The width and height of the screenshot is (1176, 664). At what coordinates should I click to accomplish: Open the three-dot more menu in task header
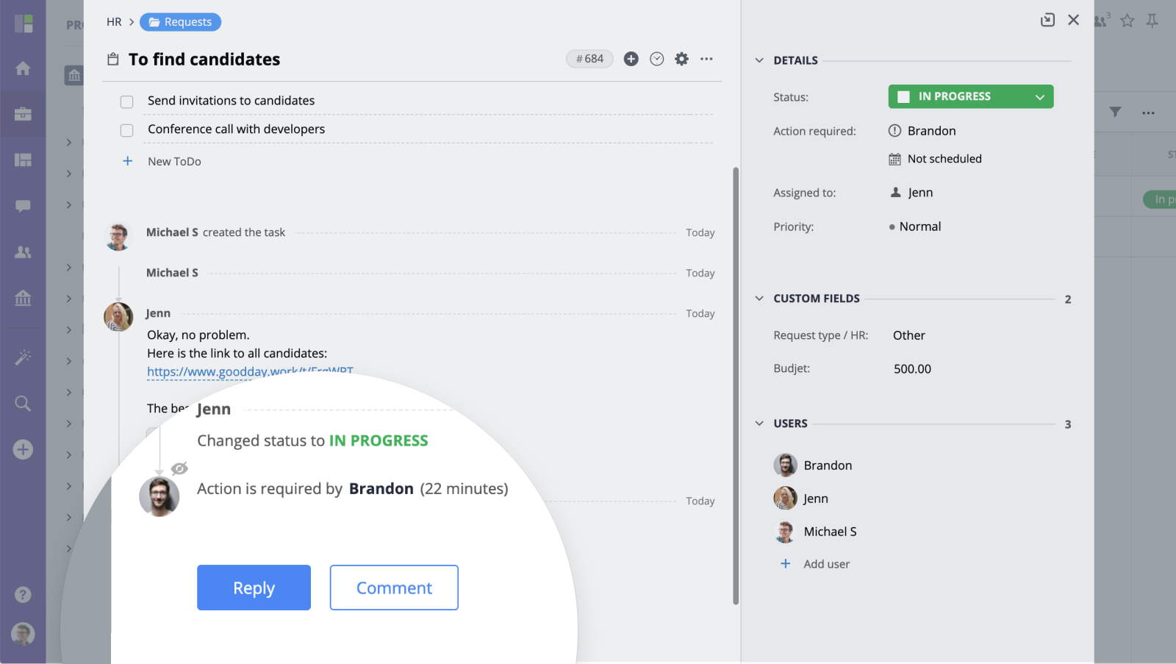click(706, 59)
